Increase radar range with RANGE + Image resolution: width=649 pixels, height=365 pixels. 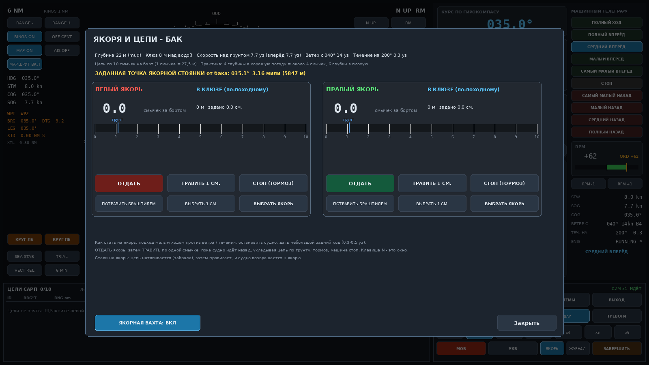pos(62,23)
